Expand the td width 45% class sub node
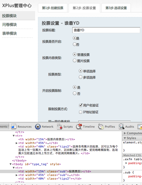This screenshot has width=142, height=185. 17,175
